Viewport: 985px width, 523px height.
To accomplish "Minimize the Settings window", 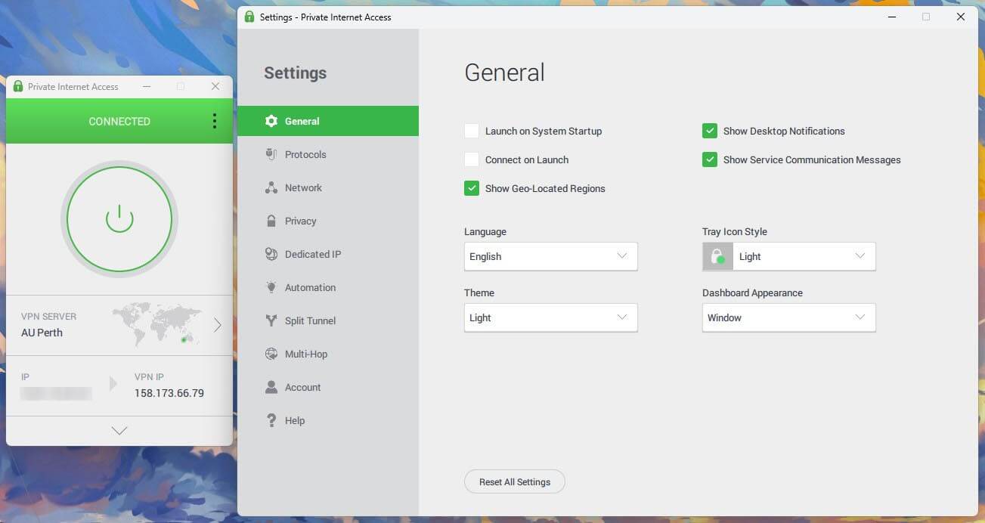I will point(891,17).
